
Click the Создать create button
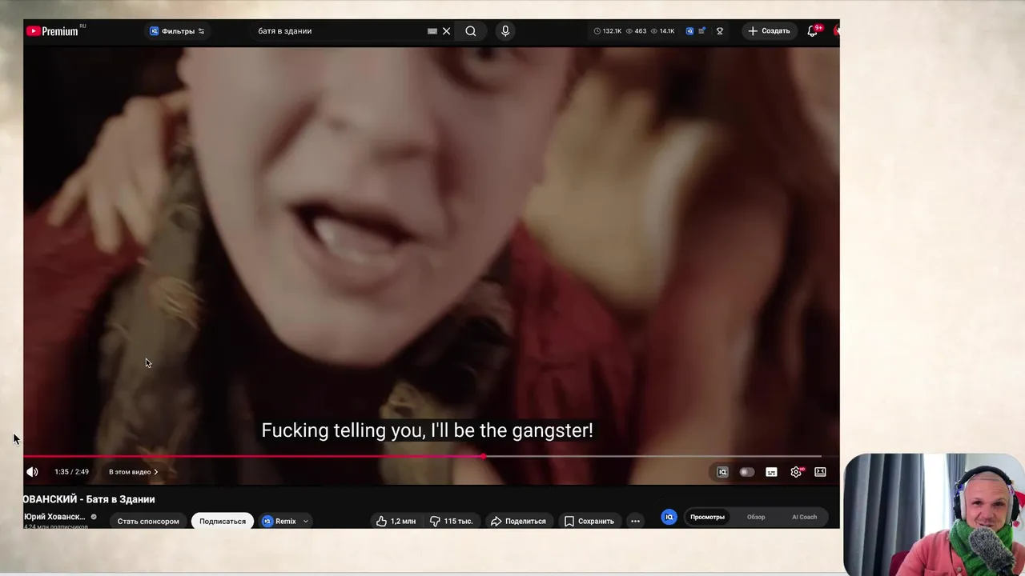point(769,31)
